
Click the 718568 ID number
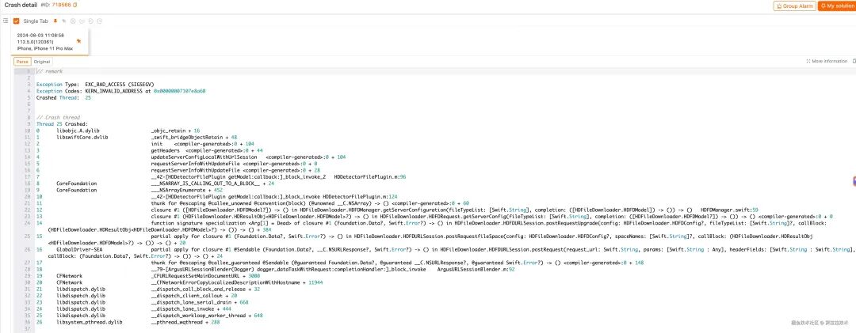coord(62,5)
